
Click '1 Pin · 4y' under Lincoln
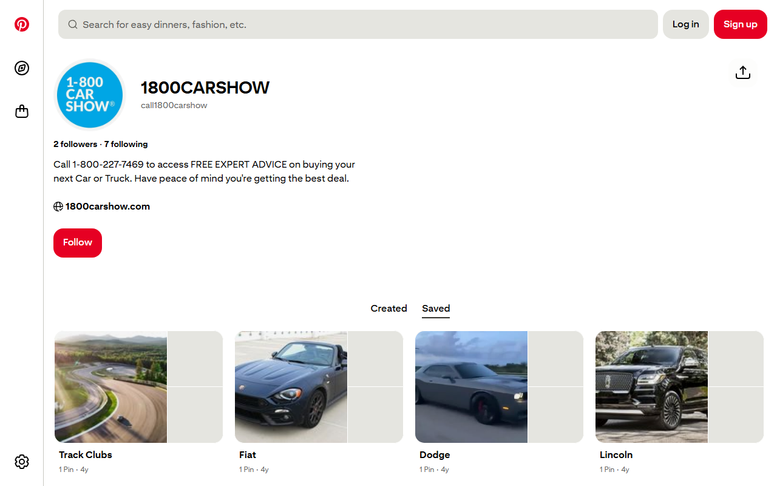(614, 470)
